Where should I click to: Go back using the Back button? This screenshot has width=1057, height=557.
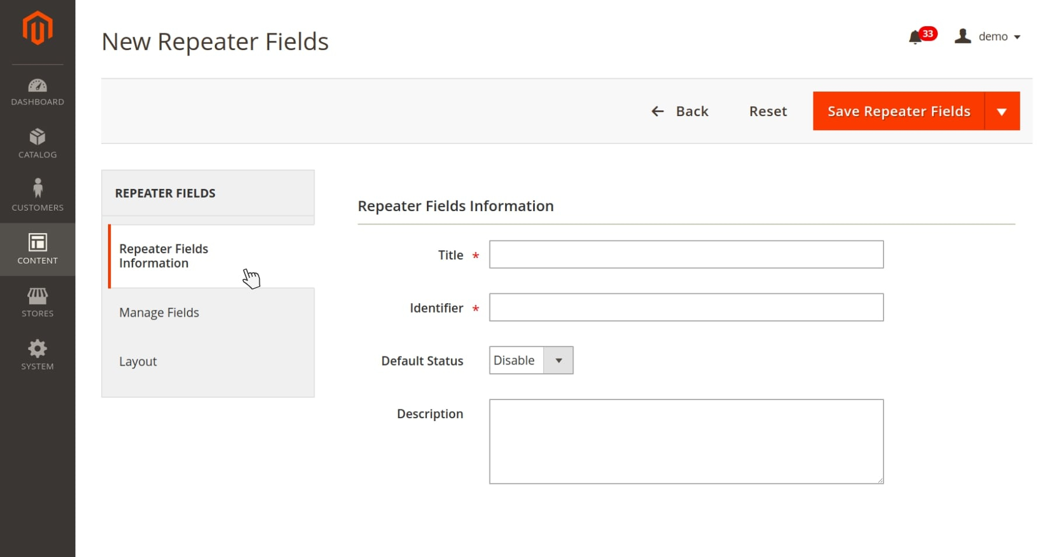pos(680,111)
